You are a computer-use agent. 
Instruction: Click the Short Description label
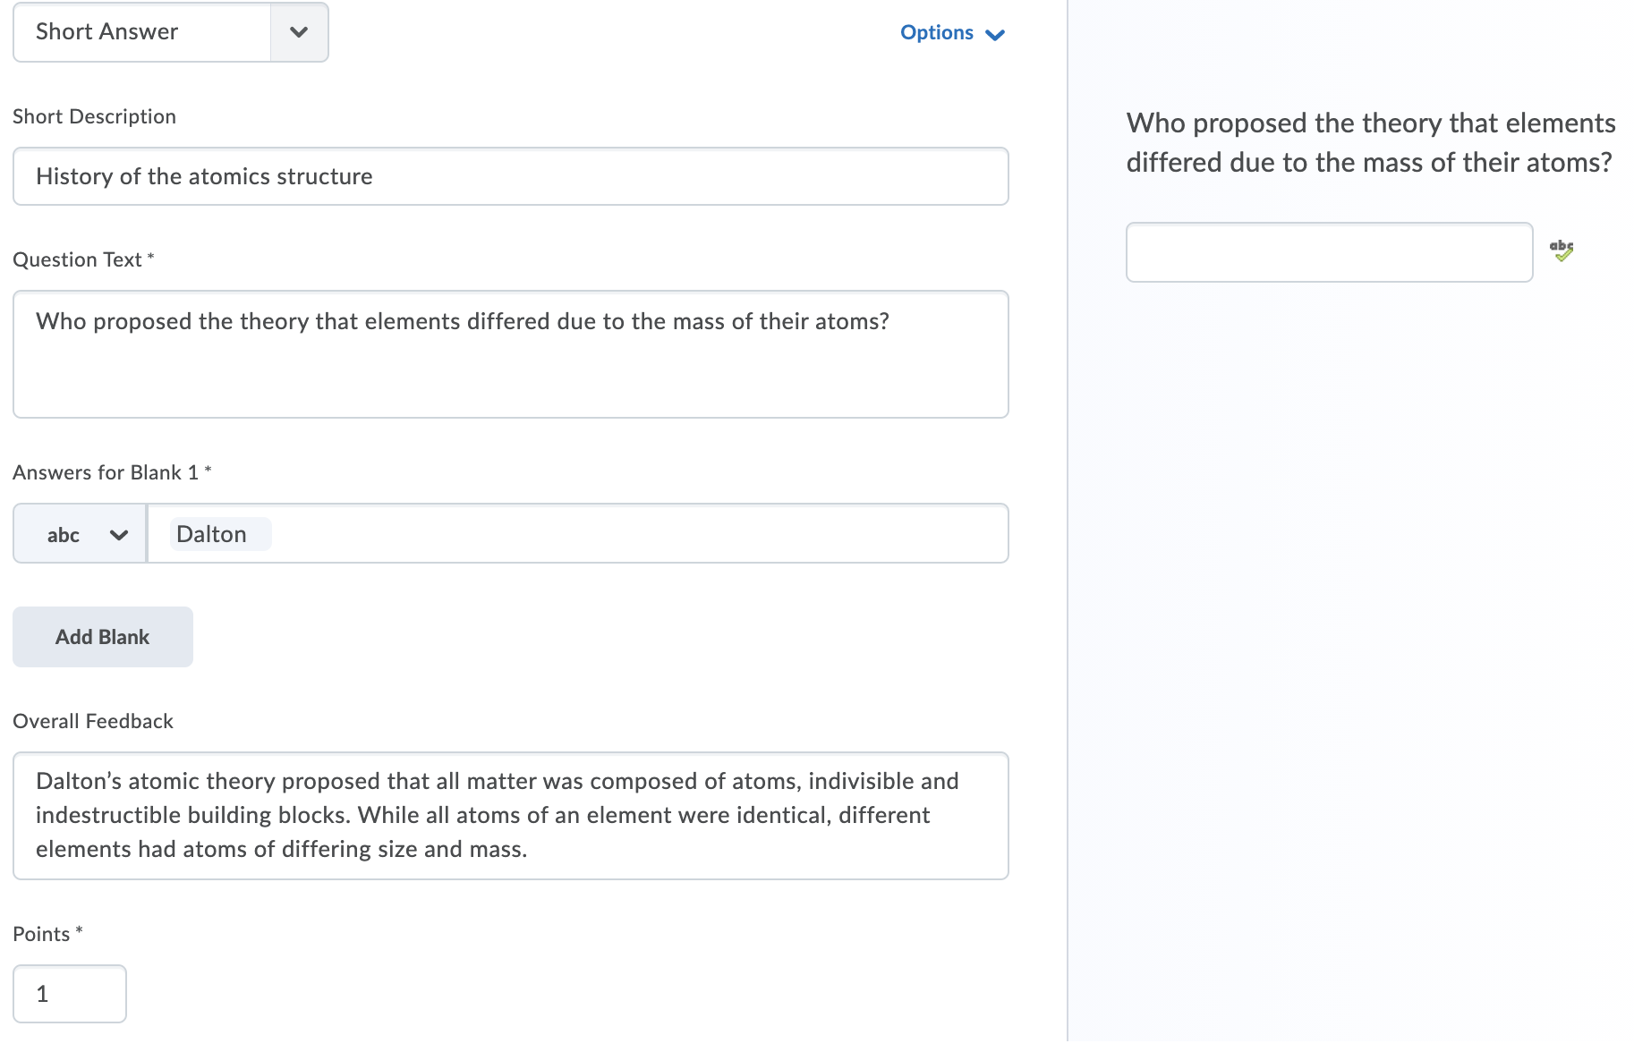94,117
